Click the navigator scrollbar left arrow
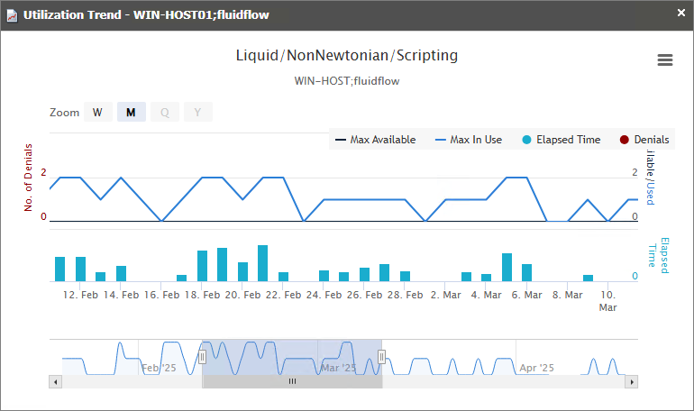This screenshot has height=411, width=694. tap(55, 382)
